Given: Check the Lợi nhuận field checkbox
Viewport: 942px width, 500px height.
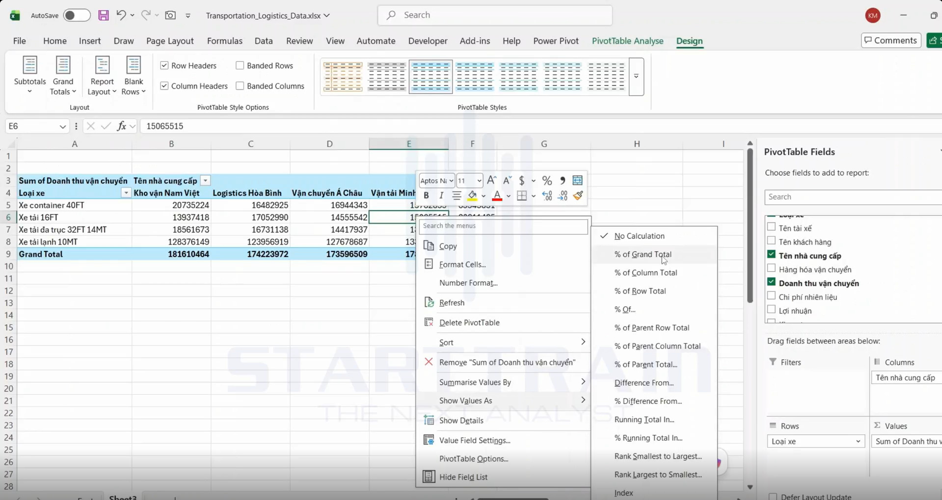Looking at the screenshot, I should [x=771, y=310].
